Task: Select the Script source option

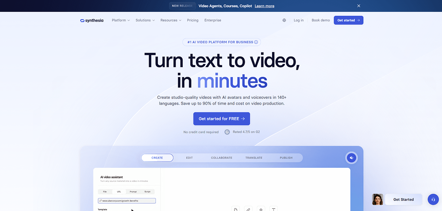Action: point(147,192)
